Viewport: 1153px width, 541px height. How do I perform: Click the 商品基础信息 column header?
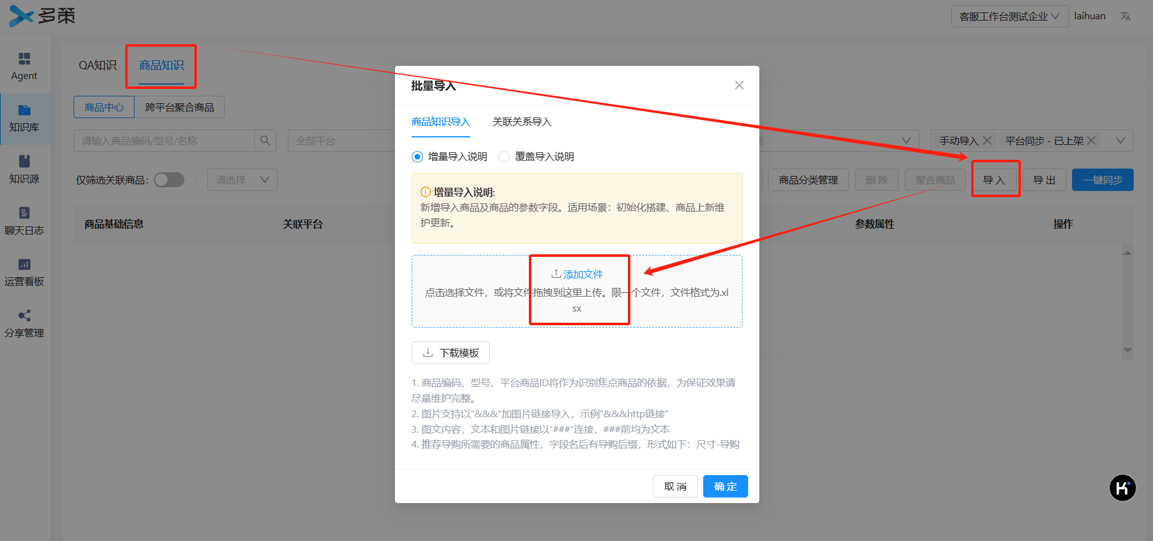(114, 224)
